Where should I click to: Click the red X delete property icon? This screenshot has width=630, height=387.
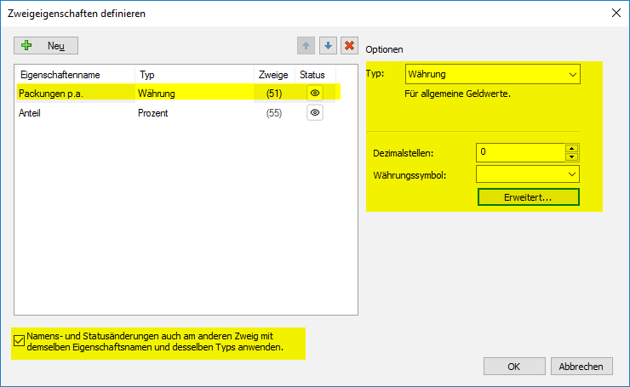coord(349,45)
